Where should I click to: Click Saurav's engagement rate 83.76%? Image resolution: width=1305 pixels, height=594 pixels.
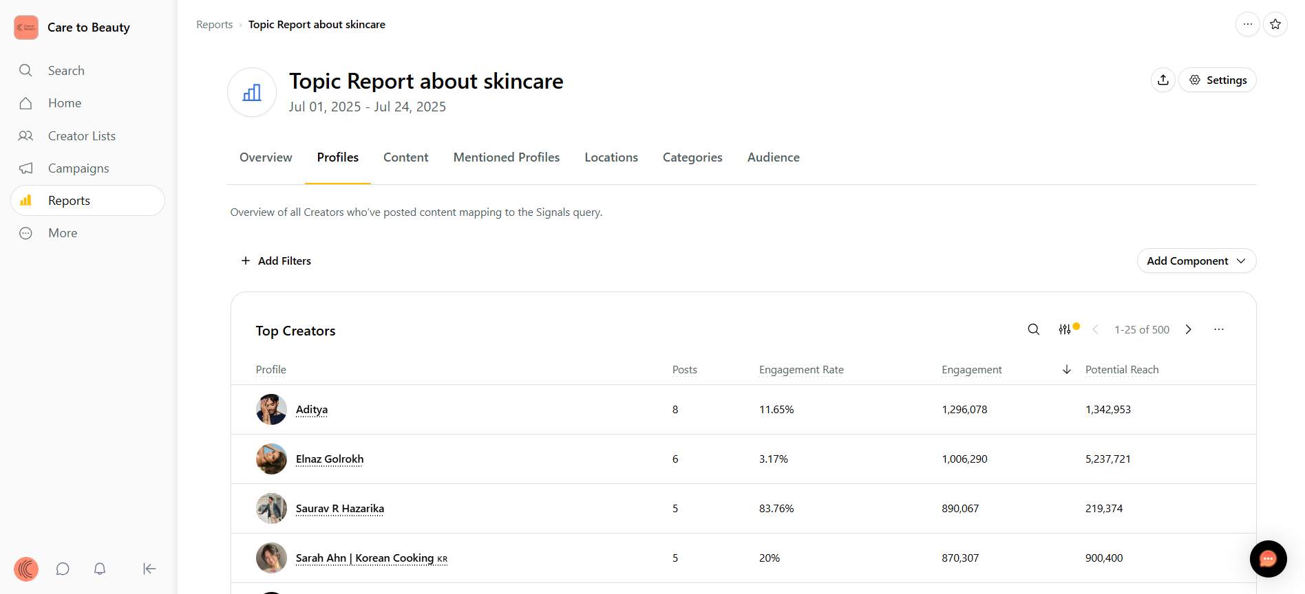(776, 509)
